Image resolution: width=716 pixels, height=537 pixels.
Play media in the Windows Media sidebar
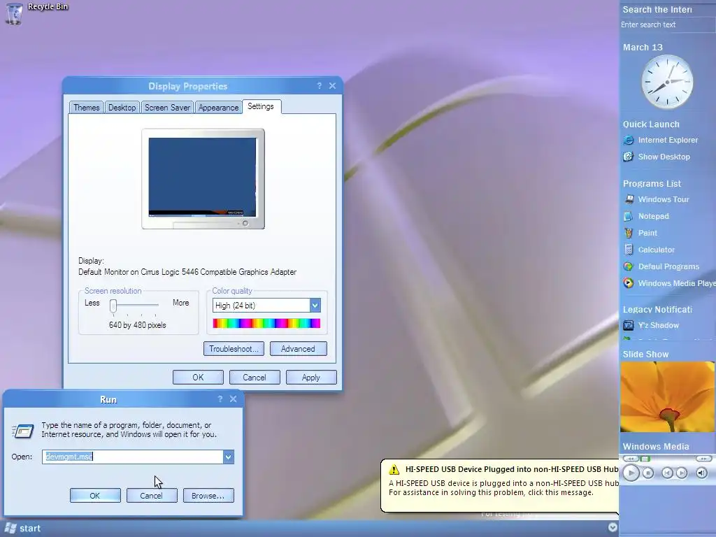(x=631, y=473)
